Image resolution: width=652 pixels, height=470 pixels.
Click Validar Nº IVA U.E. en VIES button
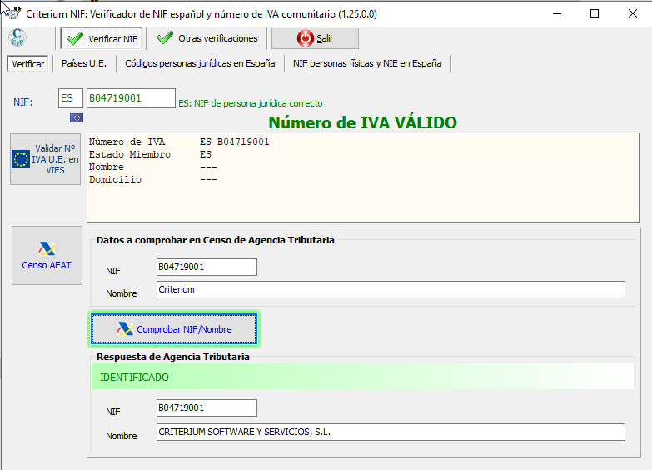point(45,159)
